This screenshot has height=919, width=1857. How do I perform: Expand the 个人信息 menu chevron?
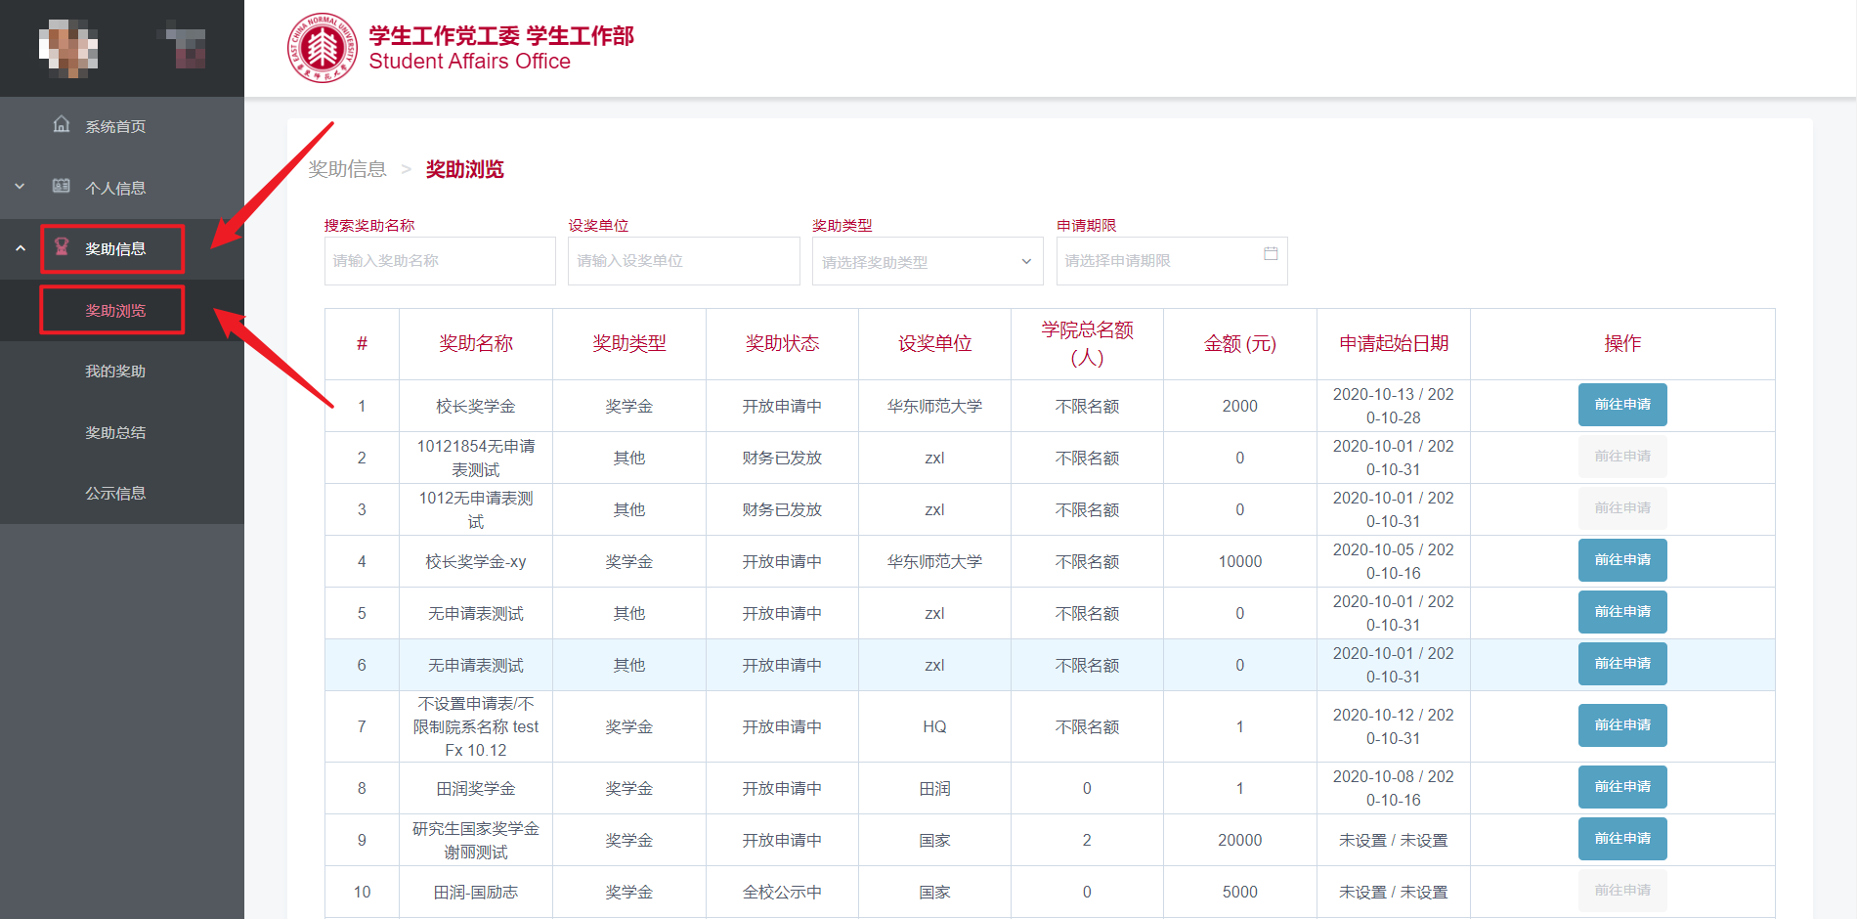[20, 186]
